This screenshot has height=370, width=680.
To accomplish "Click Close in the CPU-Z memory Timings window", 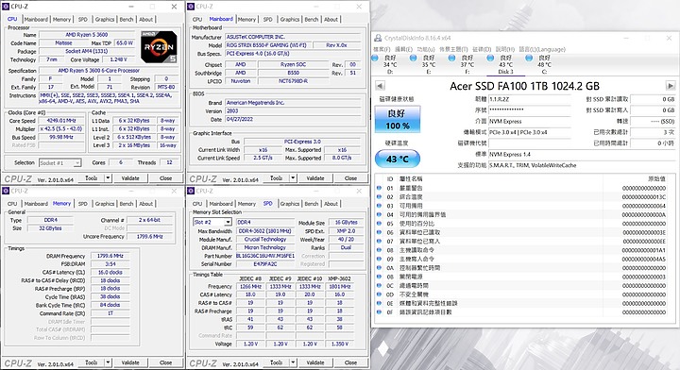I will click(x=165, y=362).
